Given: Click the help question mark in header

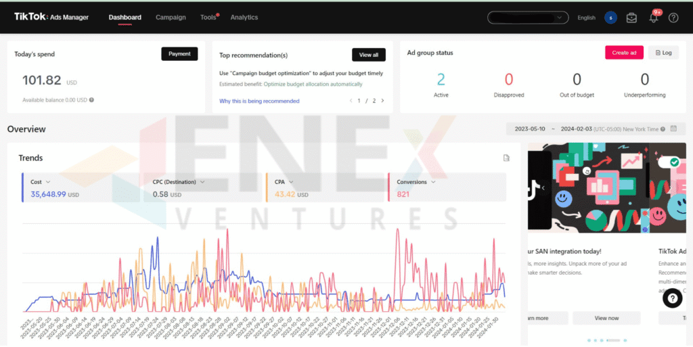Looking at the screenshot, I should pos(673,18).
